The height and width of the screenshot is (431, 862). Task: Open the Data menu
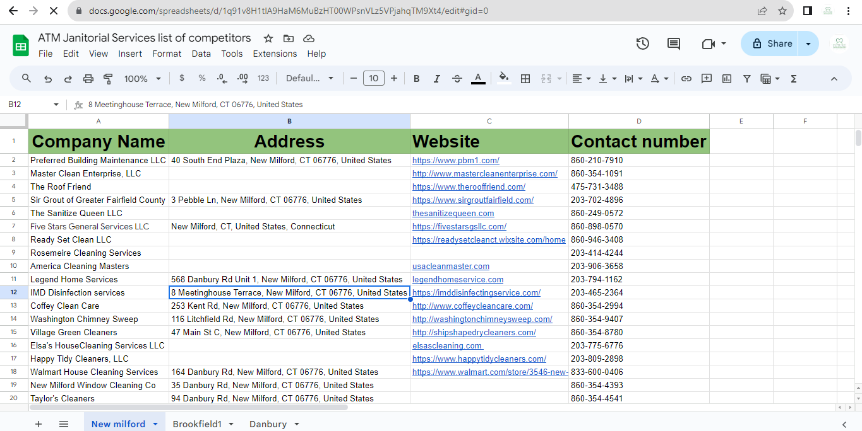pos(201,54)
